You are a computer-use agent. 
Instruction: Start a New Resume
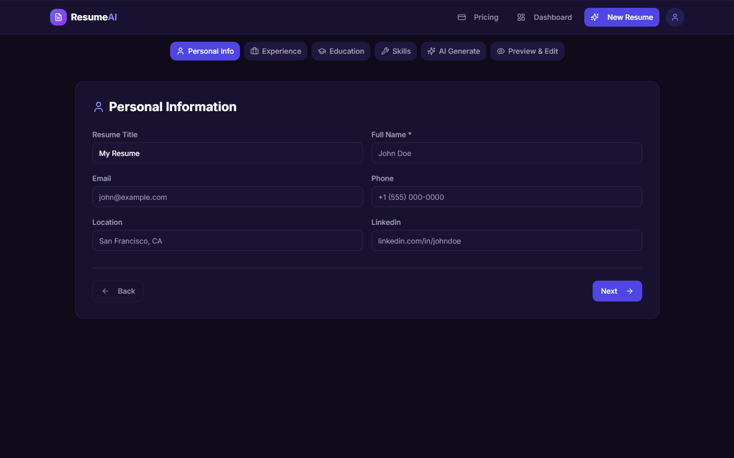tap(622, 17)
